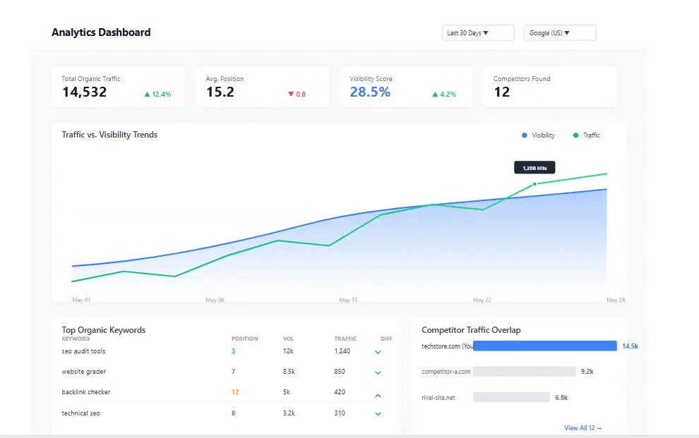Click the May 08 axis label
Viewport: 699px width, 438px height.
pyautogui.click(x=215, y=300)
